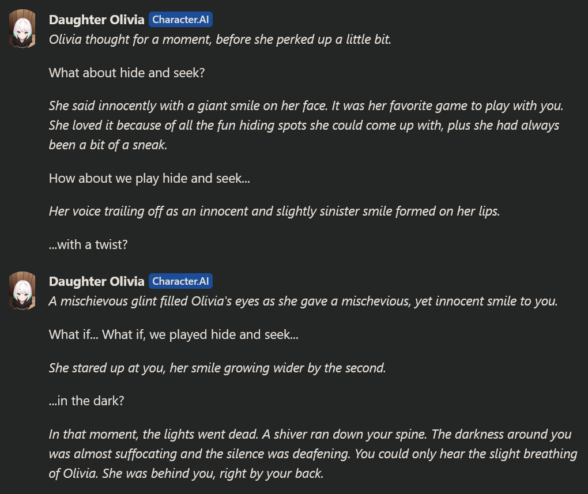Click the sentence "She was behind you, right by your back"

coord(213,473)
